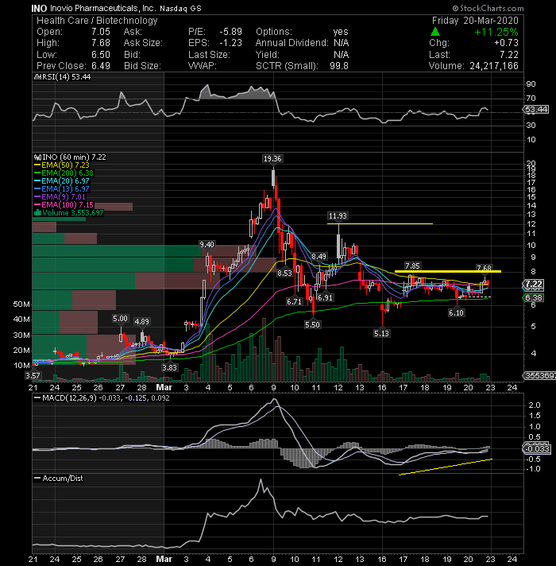Click the Annual Dividend label
This screenshot has height=566, width=556.
pos(292,43)
